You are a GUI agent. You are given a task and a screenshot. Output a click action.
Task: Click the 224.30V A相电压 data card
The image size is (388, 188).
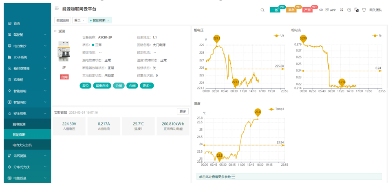[69, 126]
